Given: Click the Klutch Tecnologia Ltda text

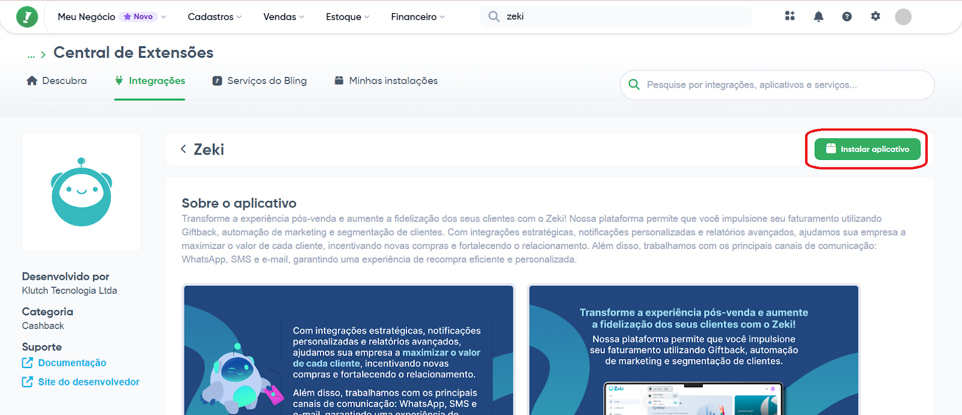Looking at the screenshot, I should click(70, 290).
